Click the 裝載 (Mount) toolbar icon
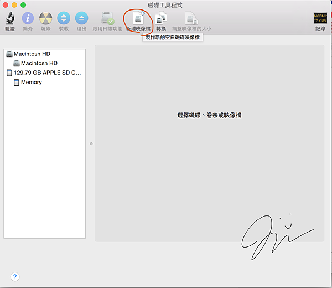Image resolution: width=332 pixels, height=288 pixels. coord(64,18)
